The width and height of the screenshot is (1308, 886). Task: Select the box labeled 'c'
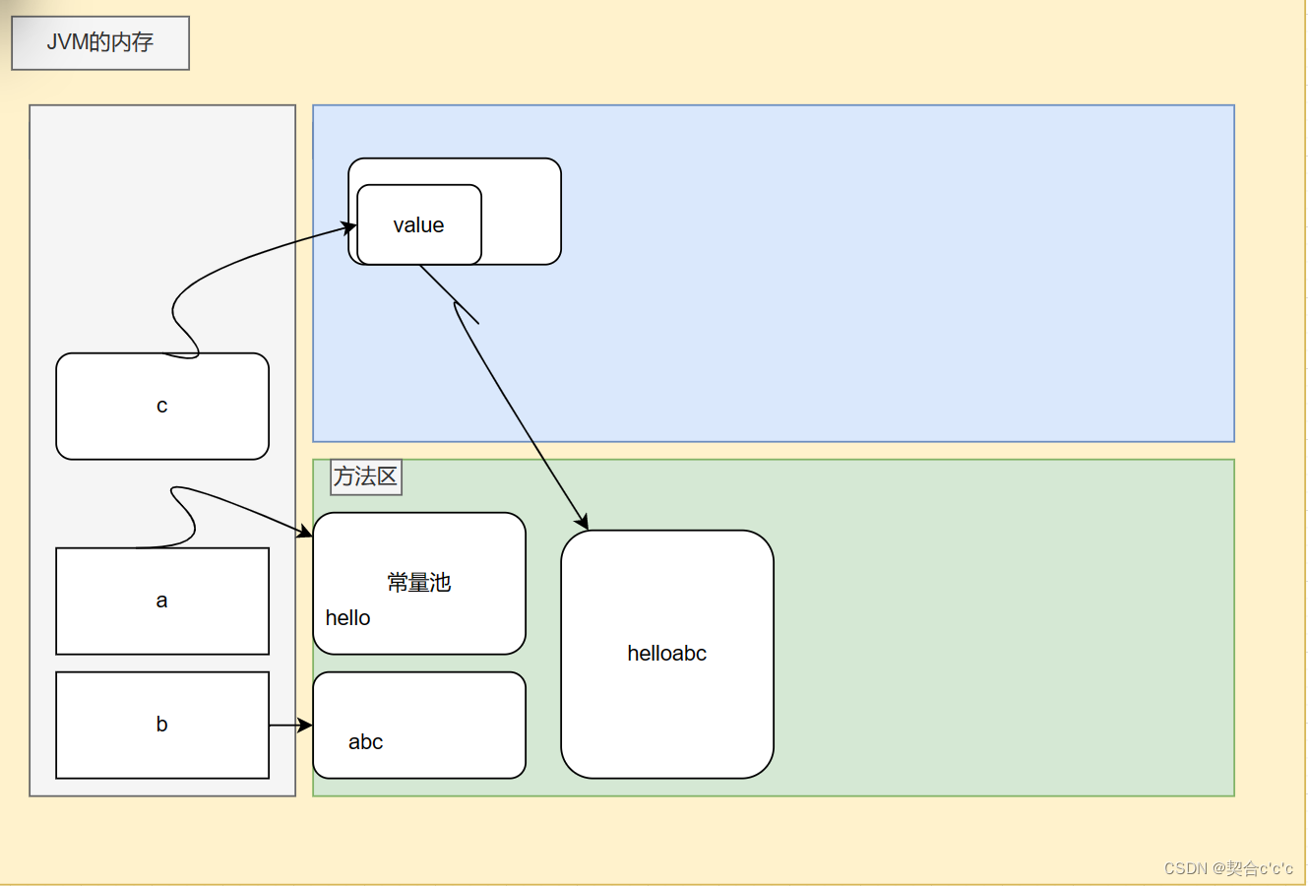162,407
